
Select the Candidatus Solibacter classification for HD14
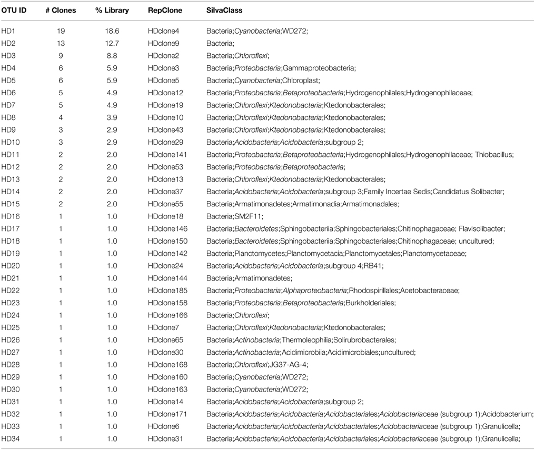click(x=468, y=192)
